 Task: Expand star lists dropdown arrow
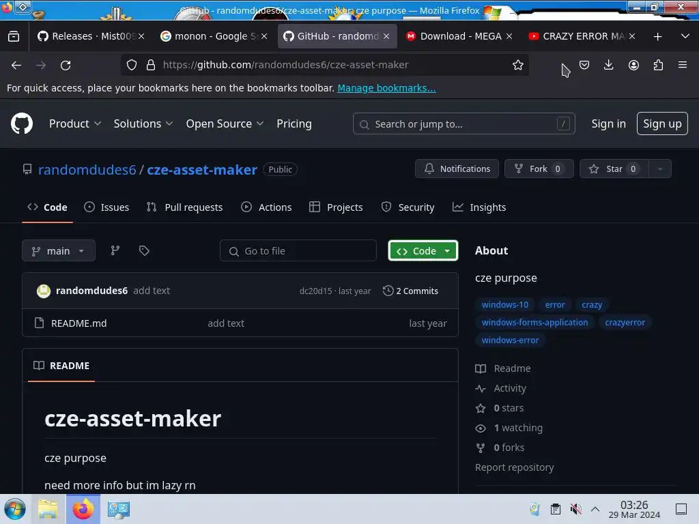(x=660, y=169)
